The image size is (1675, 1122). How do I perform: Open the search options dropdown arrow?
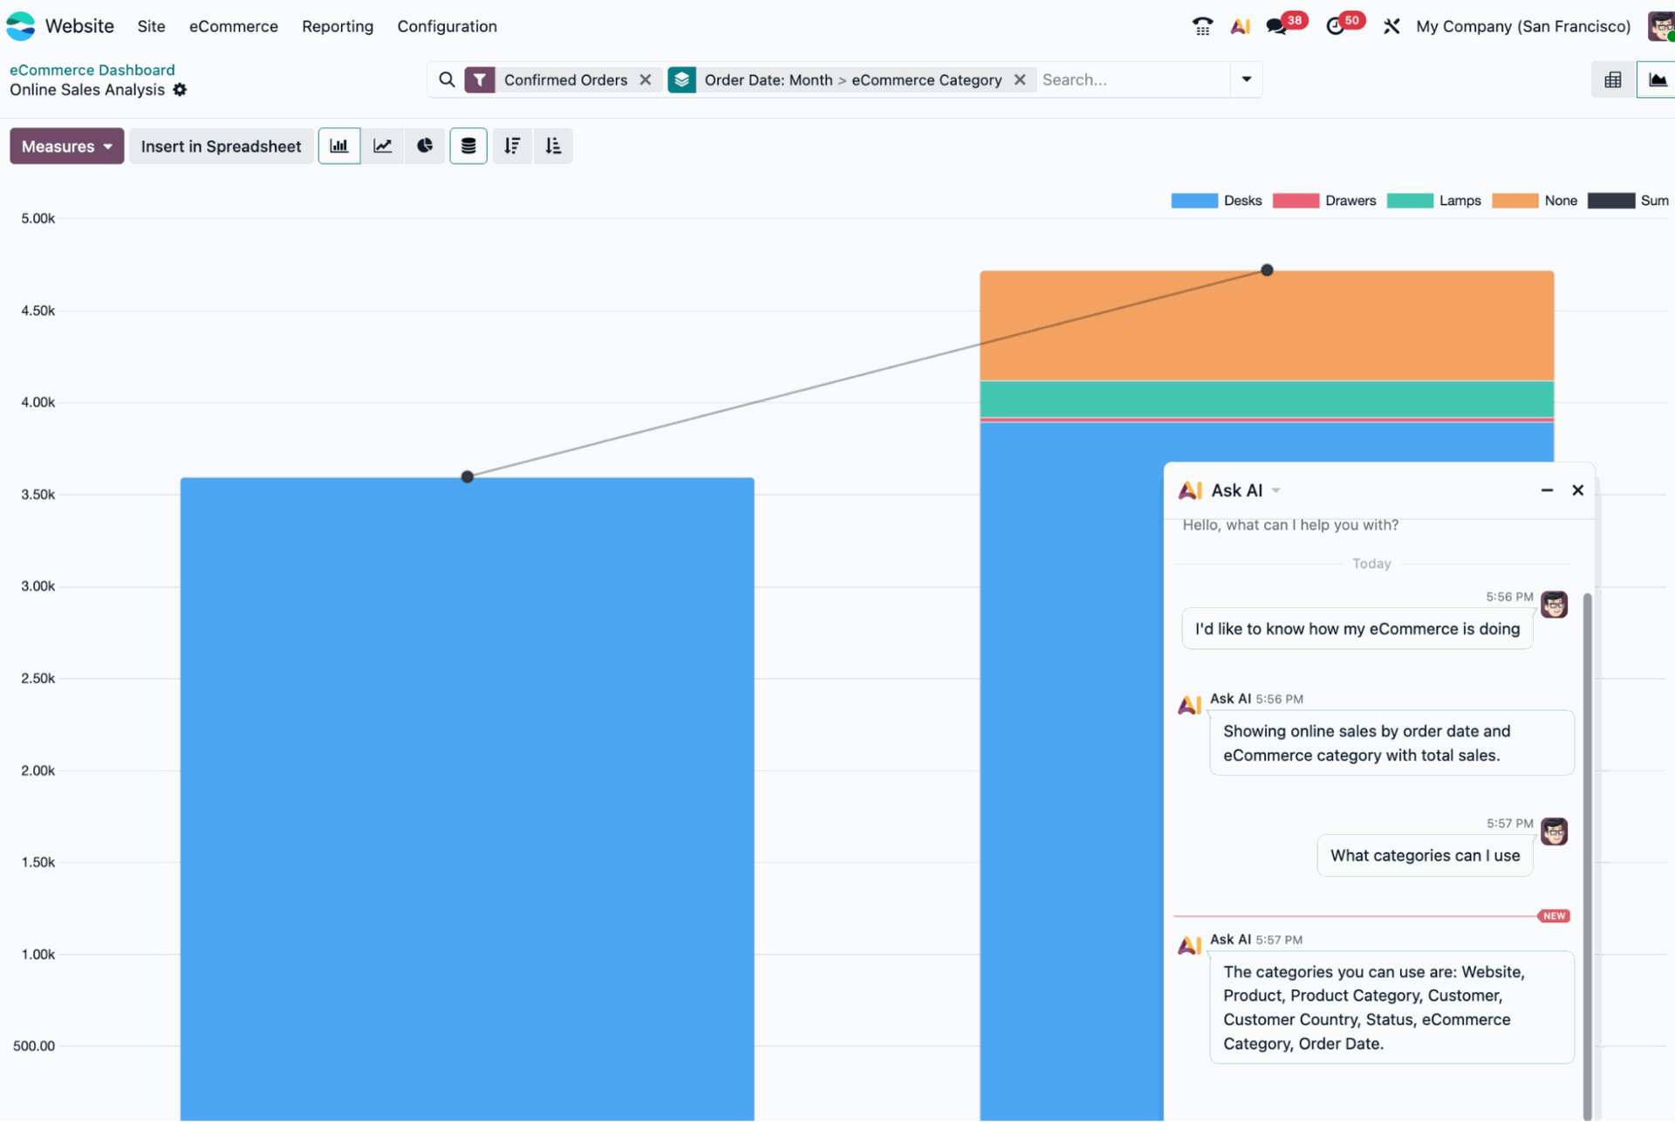pos(1246,79)
